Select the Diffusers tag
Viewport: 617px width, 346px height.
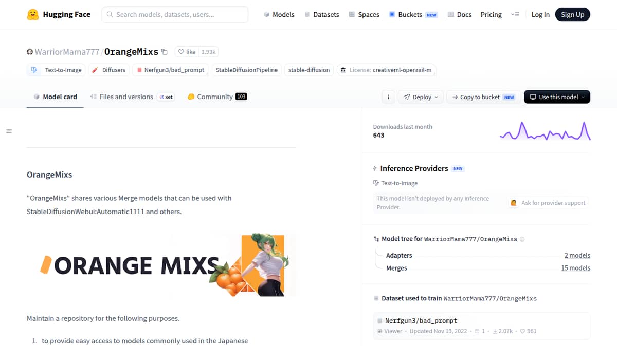coord(108,70)
